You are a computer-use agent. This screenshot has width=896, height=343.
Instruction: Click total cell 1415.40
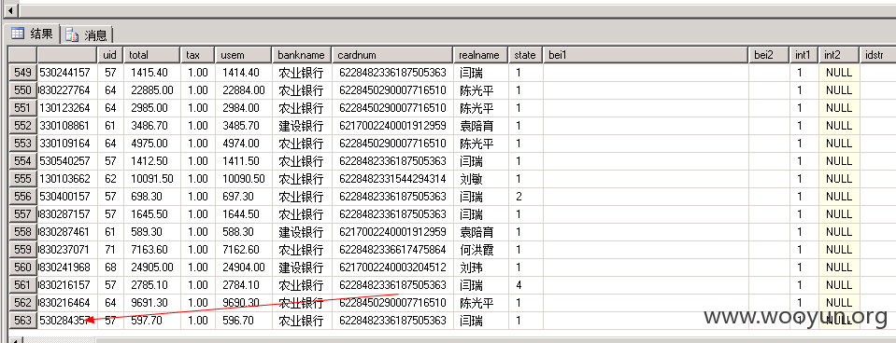(152, 73)
